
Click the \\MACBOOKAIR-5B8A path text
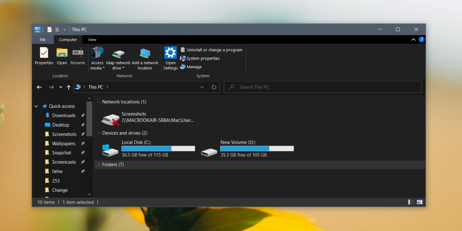(x=158, y=120)
